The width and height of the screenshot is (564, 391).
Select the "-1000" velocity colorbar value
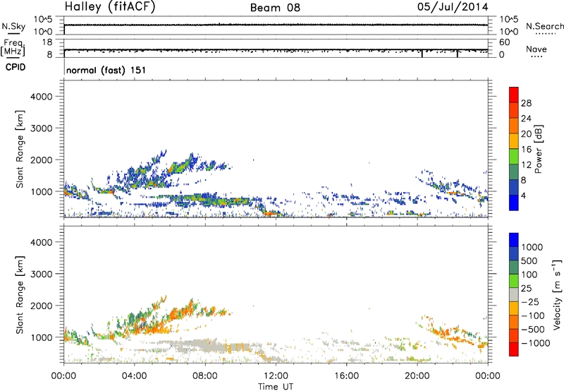(x=536, y=343)
